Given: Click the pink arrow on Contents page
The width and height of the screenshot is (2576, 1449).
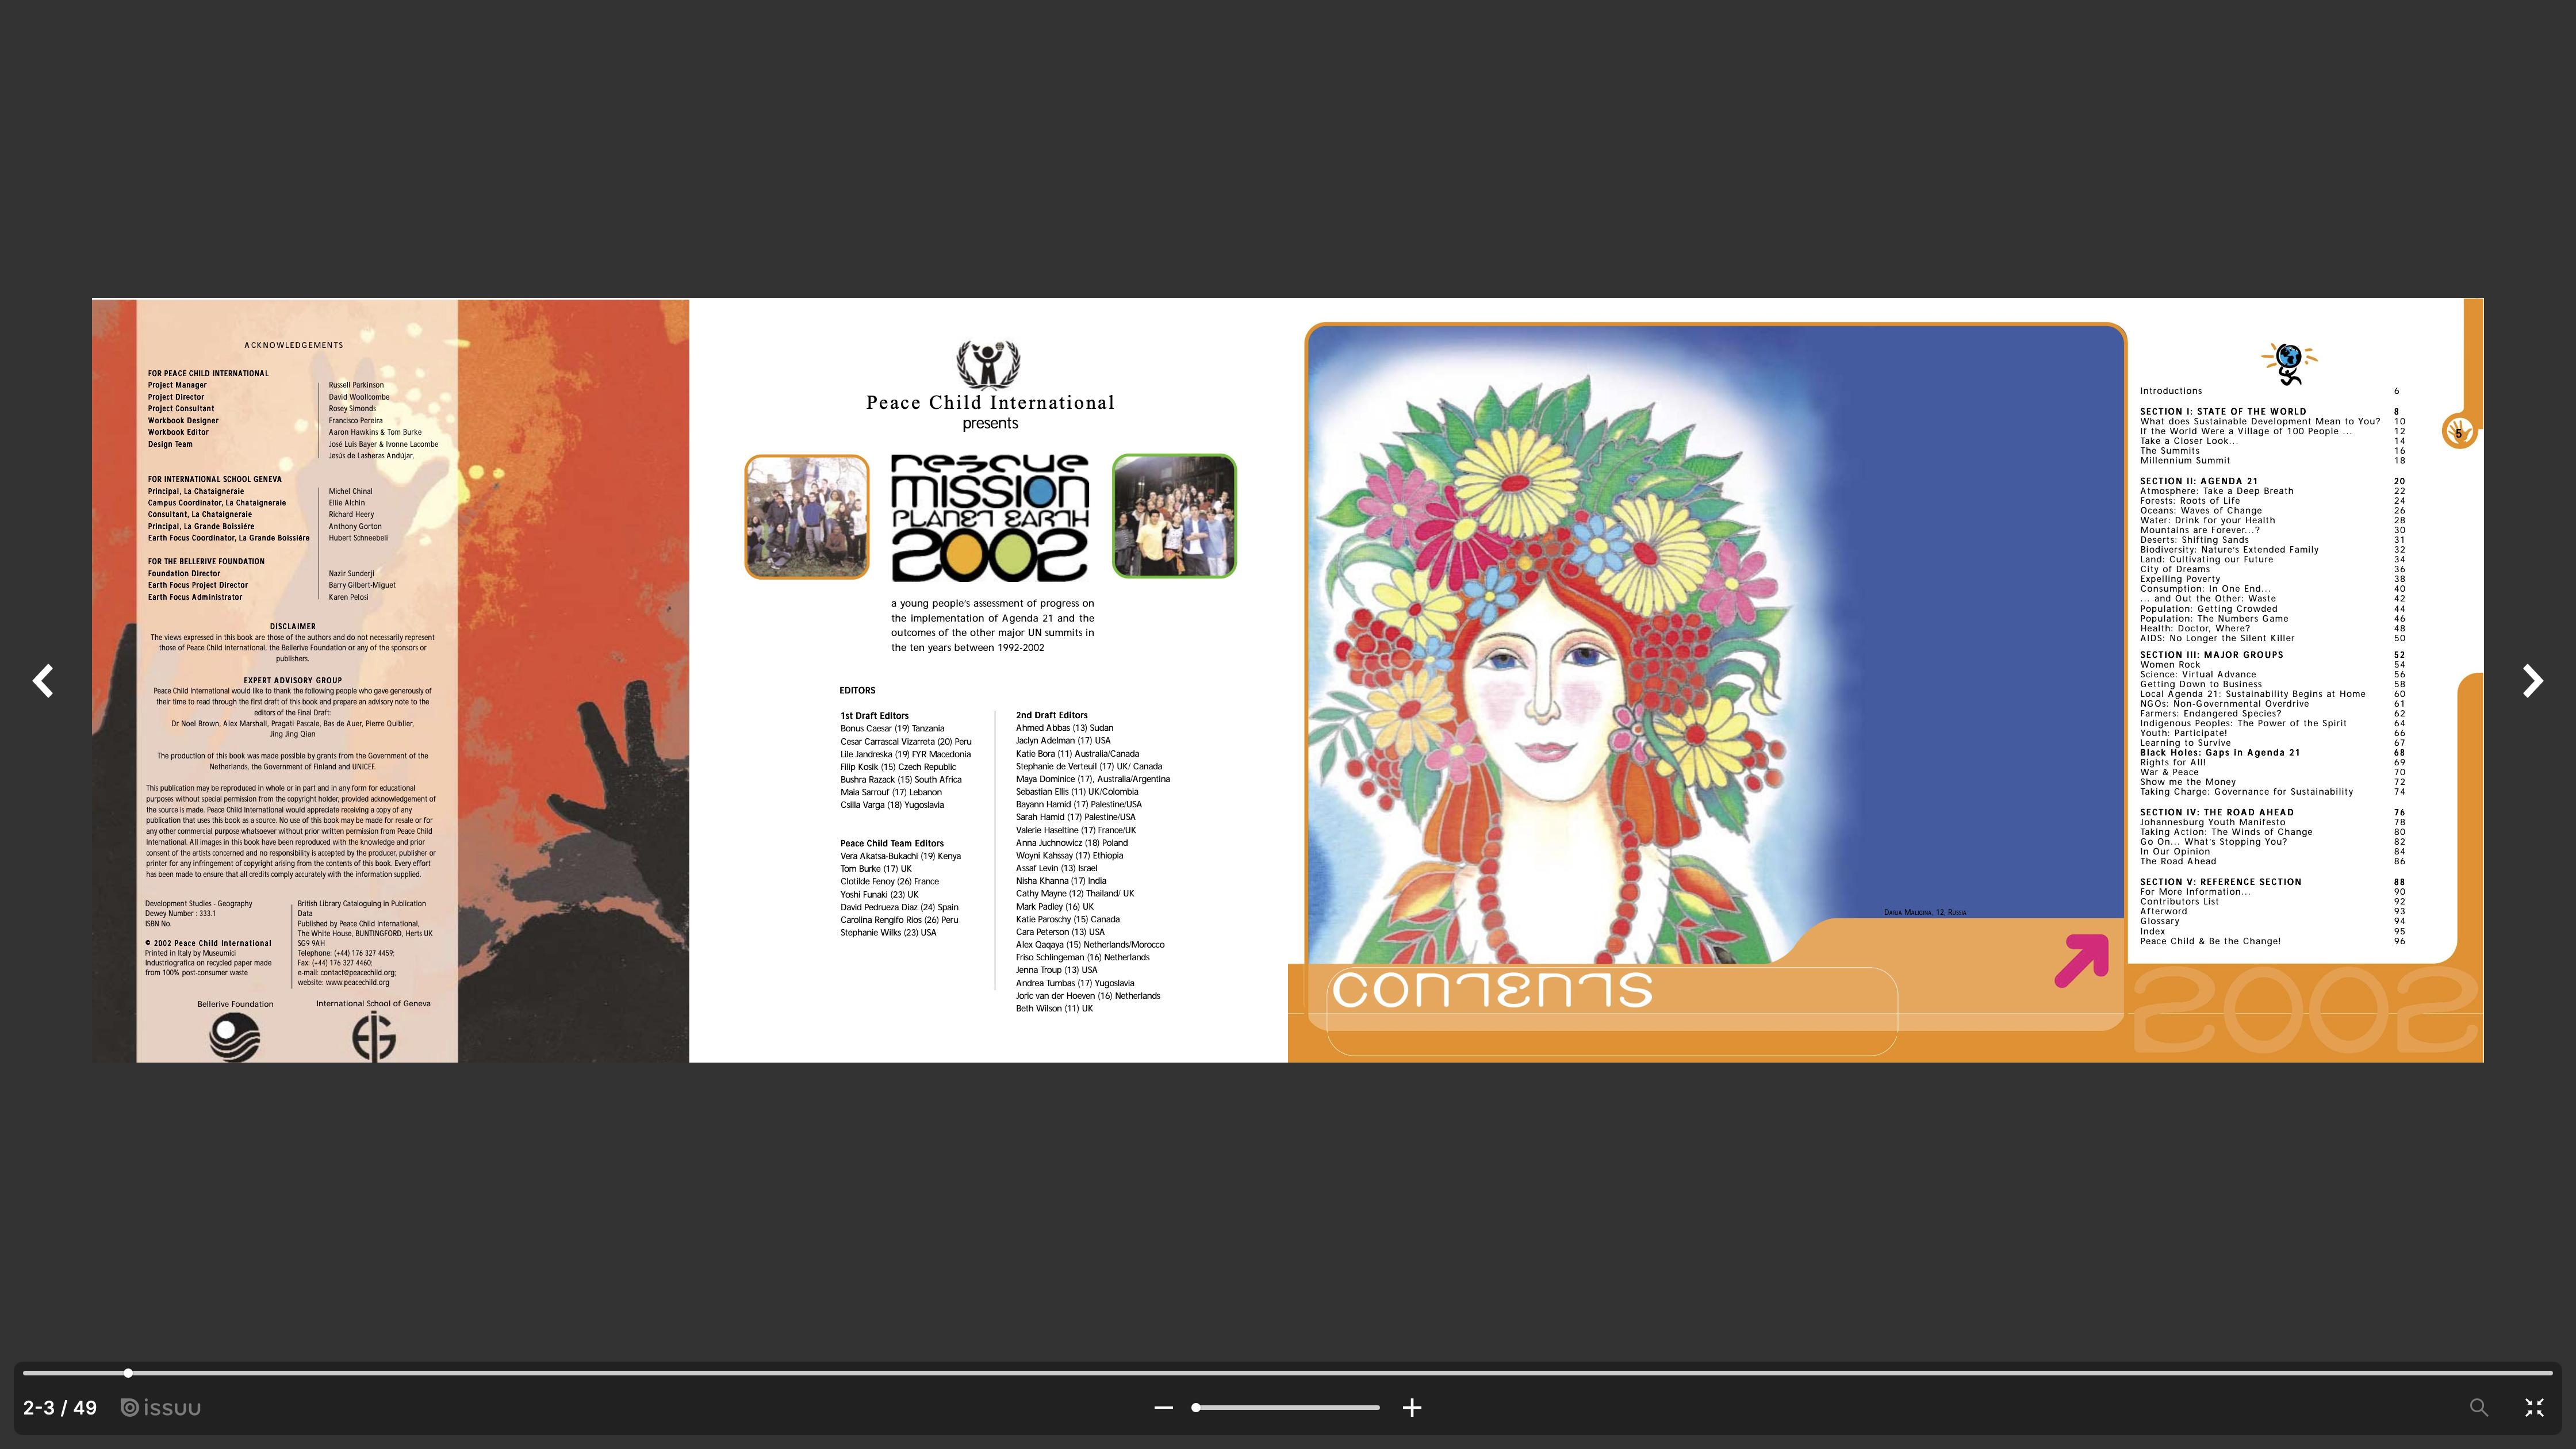Looking at the screenshot, I should [2081, 960].
